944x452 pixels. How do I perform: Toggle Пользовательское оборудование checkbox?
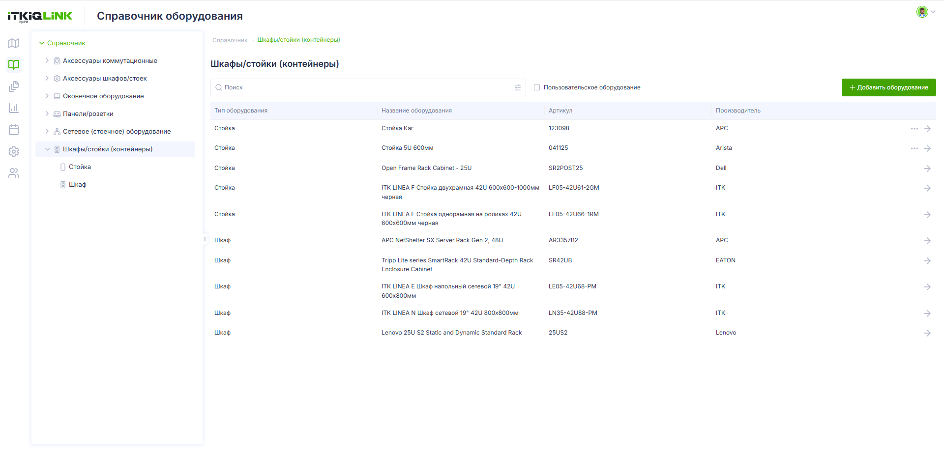537,87
